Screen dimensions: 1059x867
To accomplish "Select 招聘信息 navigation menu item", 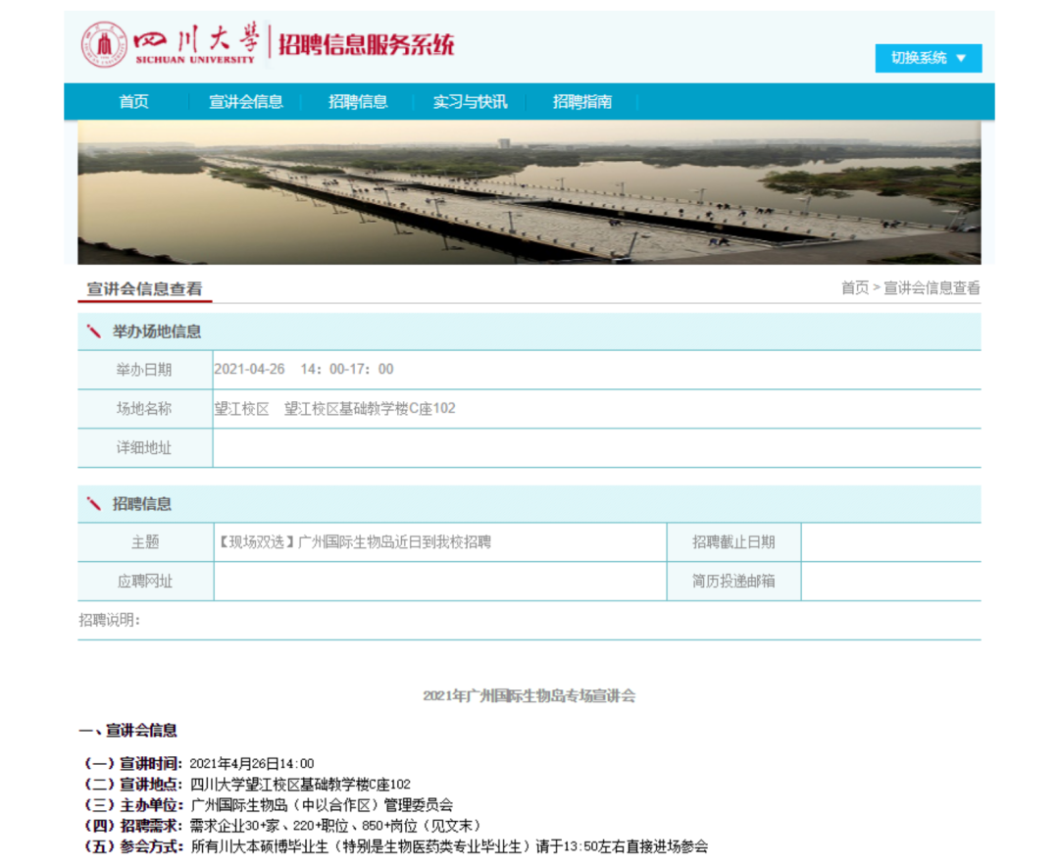I will point(358,102).
